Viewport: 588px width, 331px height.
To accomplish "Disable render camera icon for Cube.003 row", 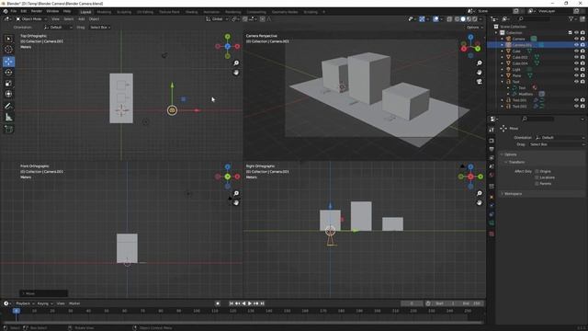I will click(x=582, y=57).
